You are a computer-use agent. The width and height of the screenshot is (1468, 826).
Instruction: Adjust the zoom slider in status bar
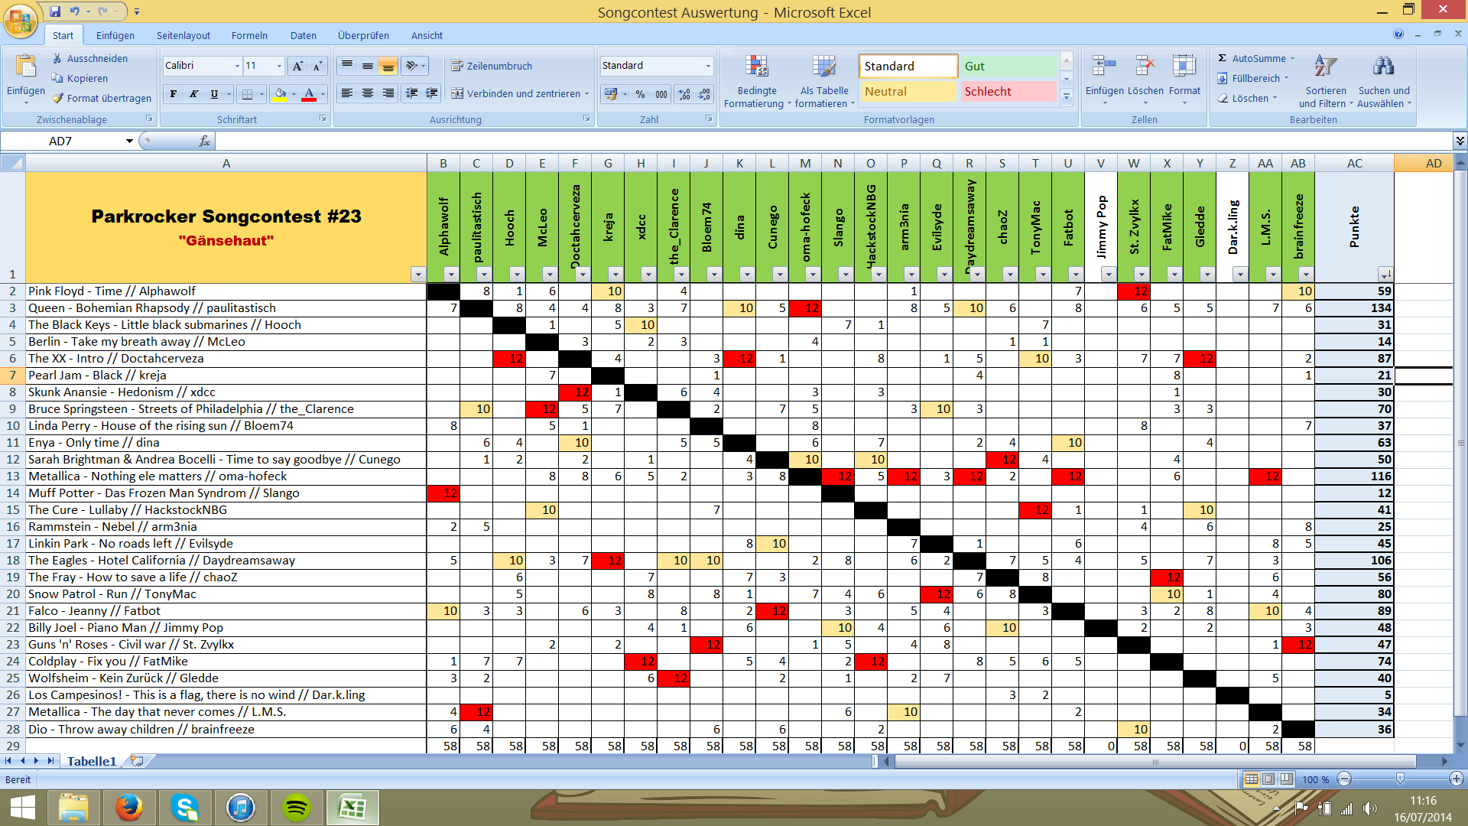(x=1400, y=779)
